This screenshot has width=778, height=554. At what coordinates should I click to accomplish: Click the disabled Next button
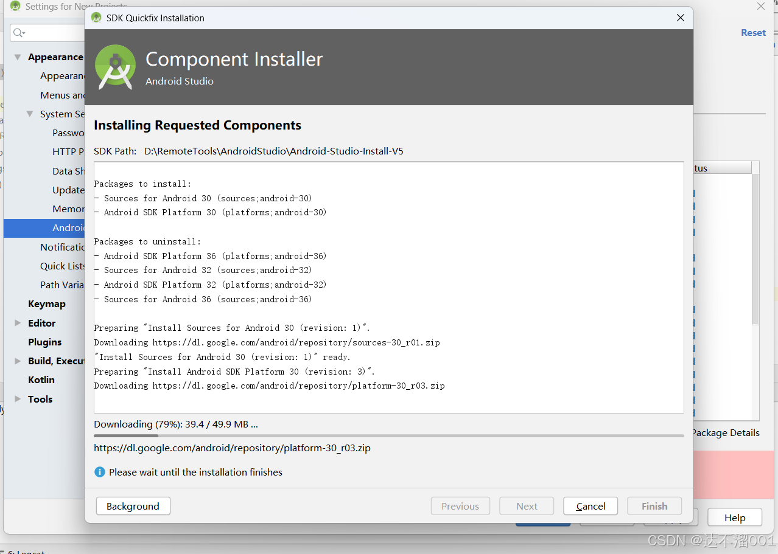(527, 506)
